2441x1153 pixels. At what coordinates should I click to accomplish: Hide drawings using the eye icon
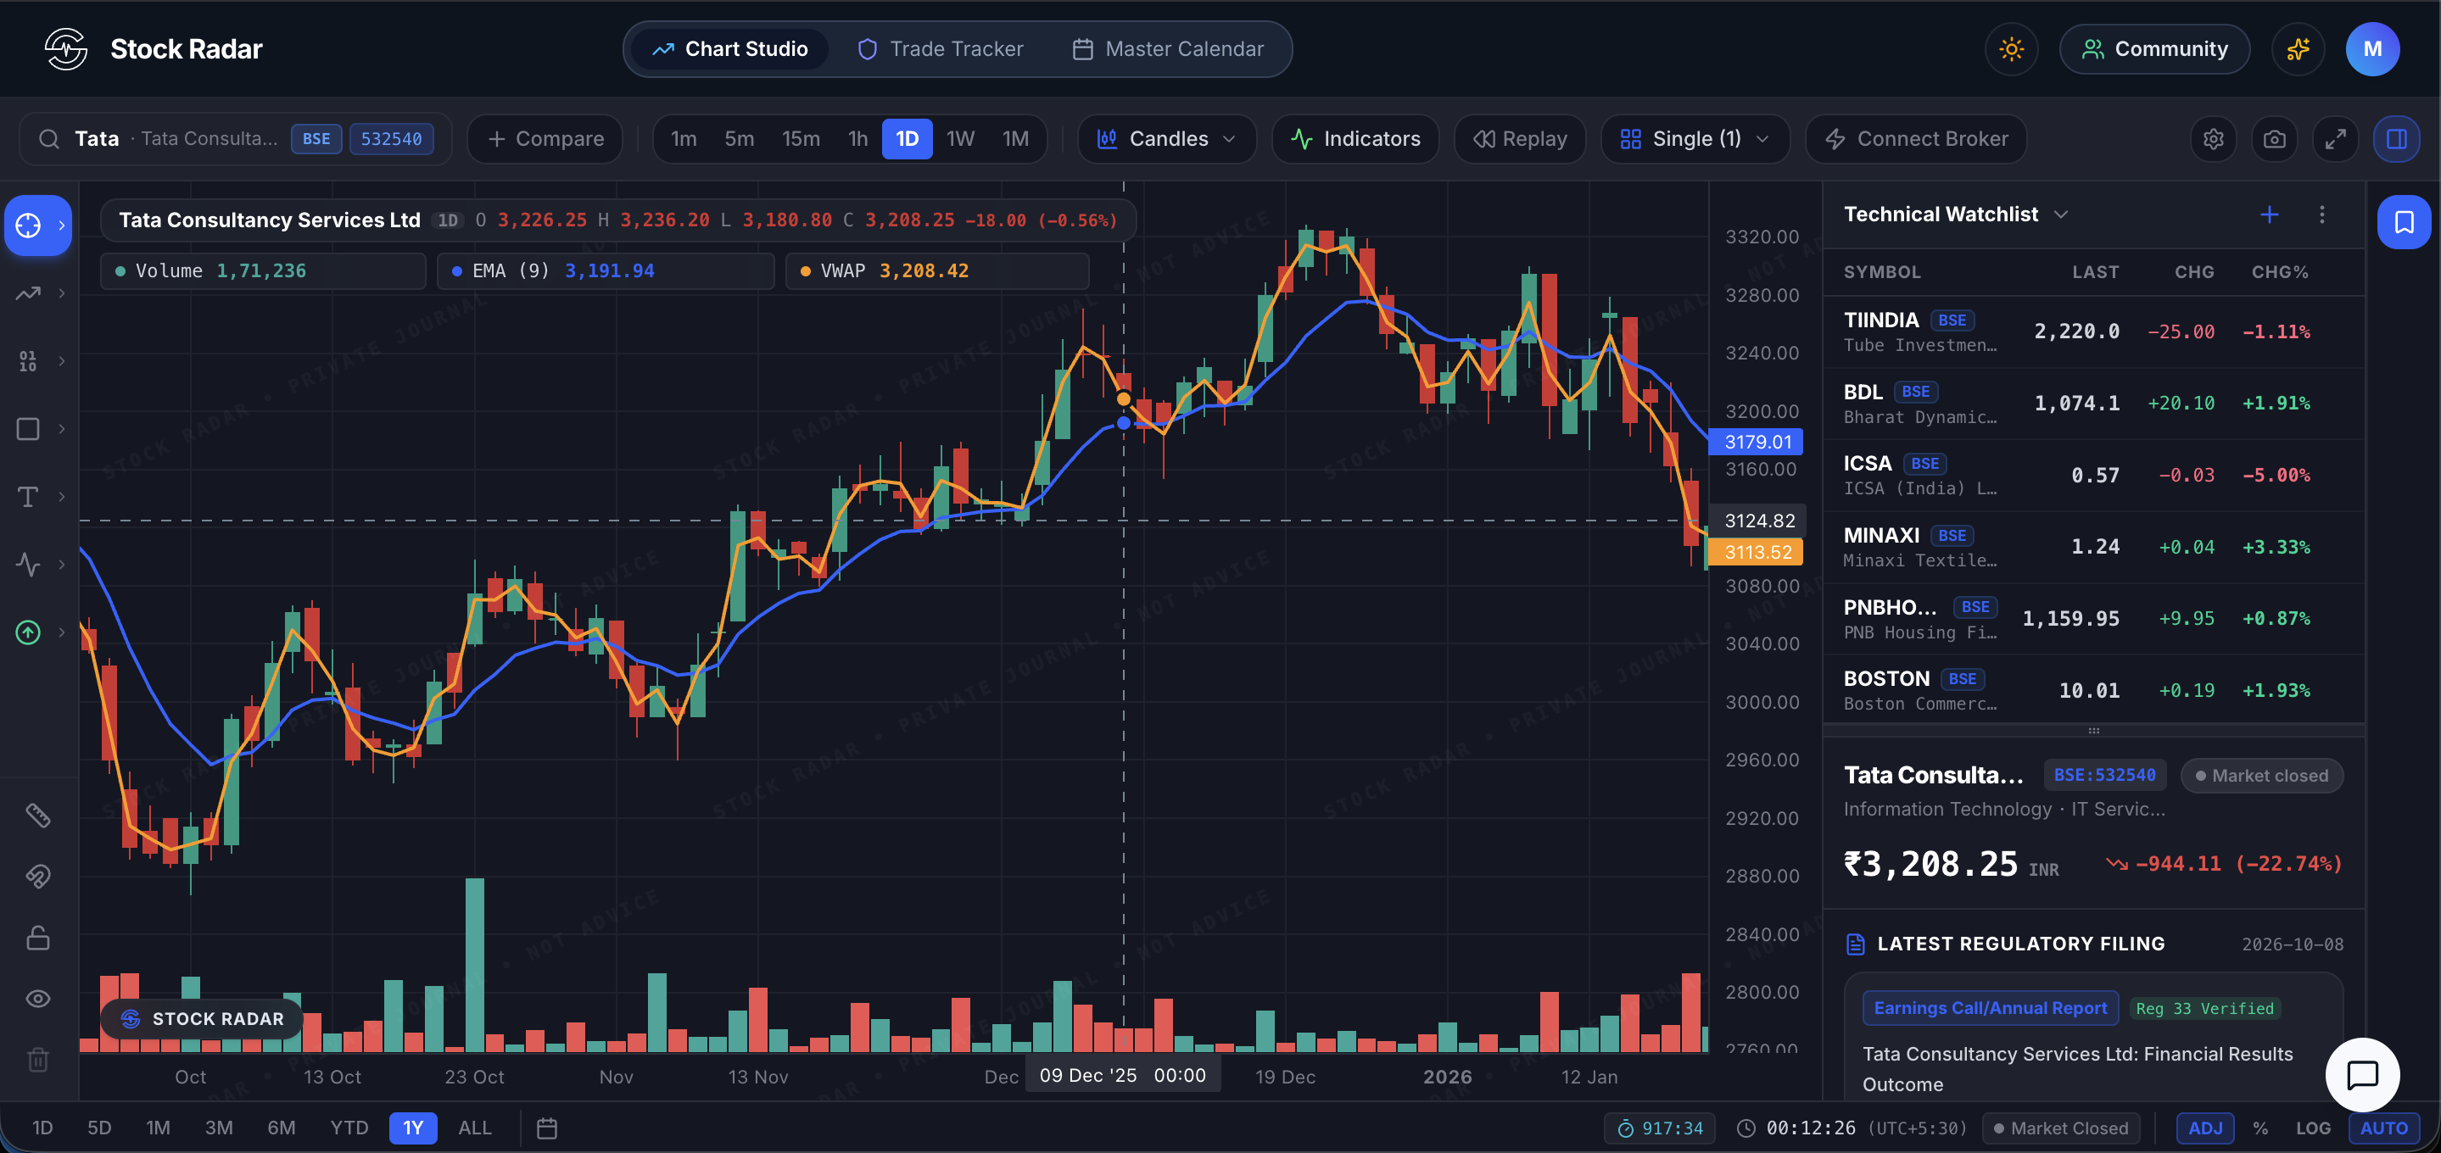click(x=38, y=999)
